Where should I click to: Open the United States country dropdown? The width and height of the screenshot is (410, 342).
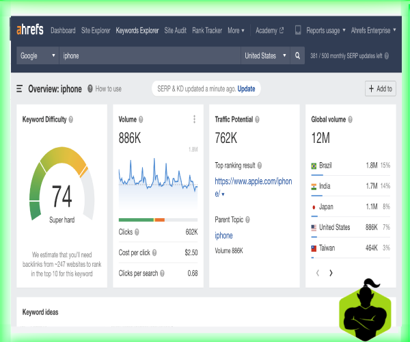coord(265,55)
